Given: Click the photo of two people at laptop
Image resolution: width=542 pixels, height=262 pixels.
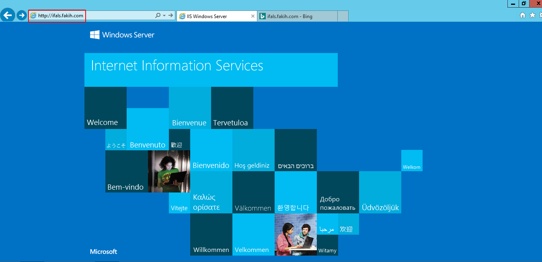Looking at the screenshot, I should 296,234.
